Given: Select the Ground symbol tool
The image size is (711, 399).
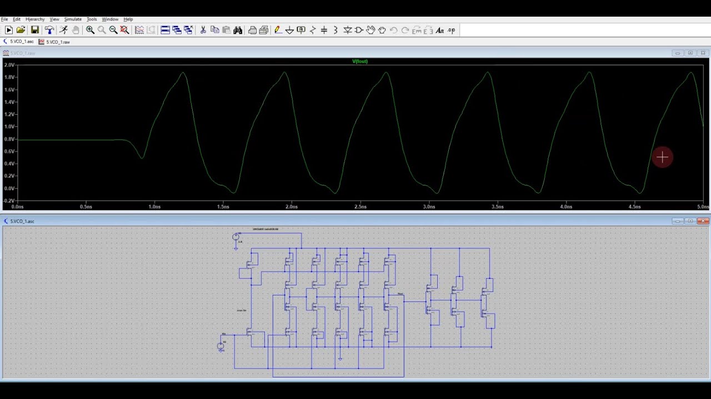Looking at the screenshot, I should point(289,30).
